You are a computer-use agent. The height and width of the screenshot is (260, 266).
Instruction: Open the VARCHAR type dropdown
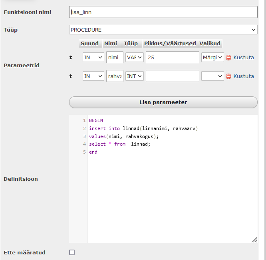135,57
